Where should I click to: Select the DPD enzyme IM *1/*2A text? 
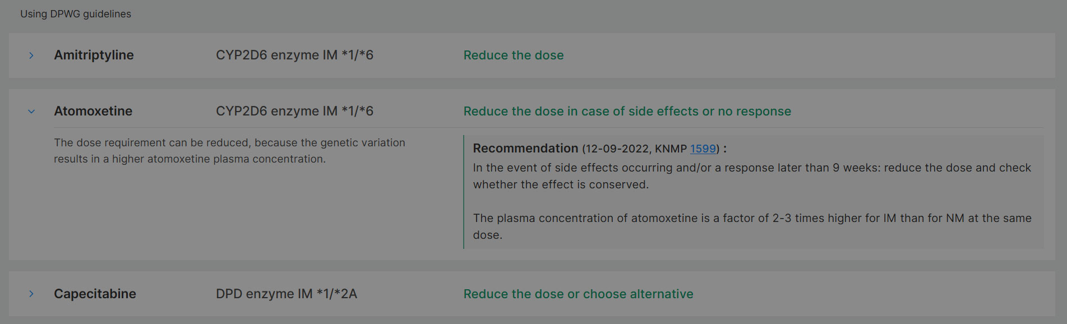tap(286, 294)
